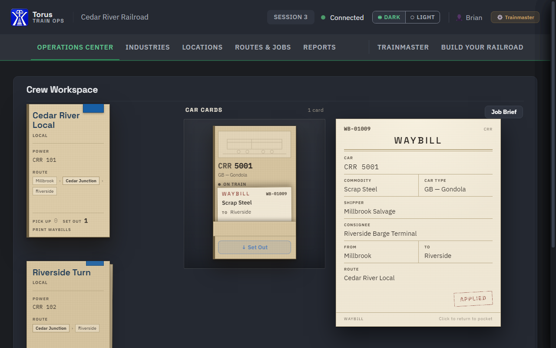Select the Cedar River Local job card title

click(x=56, y=120)
